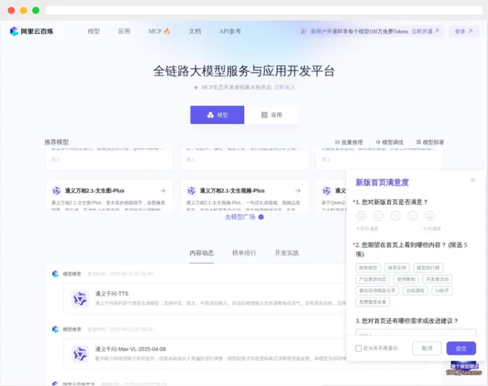Click the 立即开通 link in banner
This screenshot has height=386, width=488.
[x=425, y=31]
